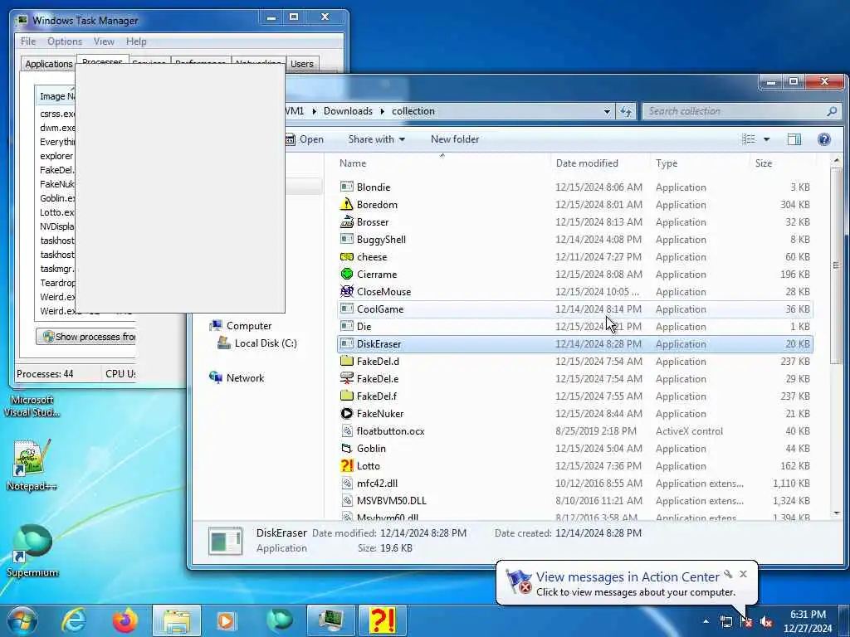Select Computer in navigation pane
The height and width of the screenshot is (637, 850).
point(241,325)
